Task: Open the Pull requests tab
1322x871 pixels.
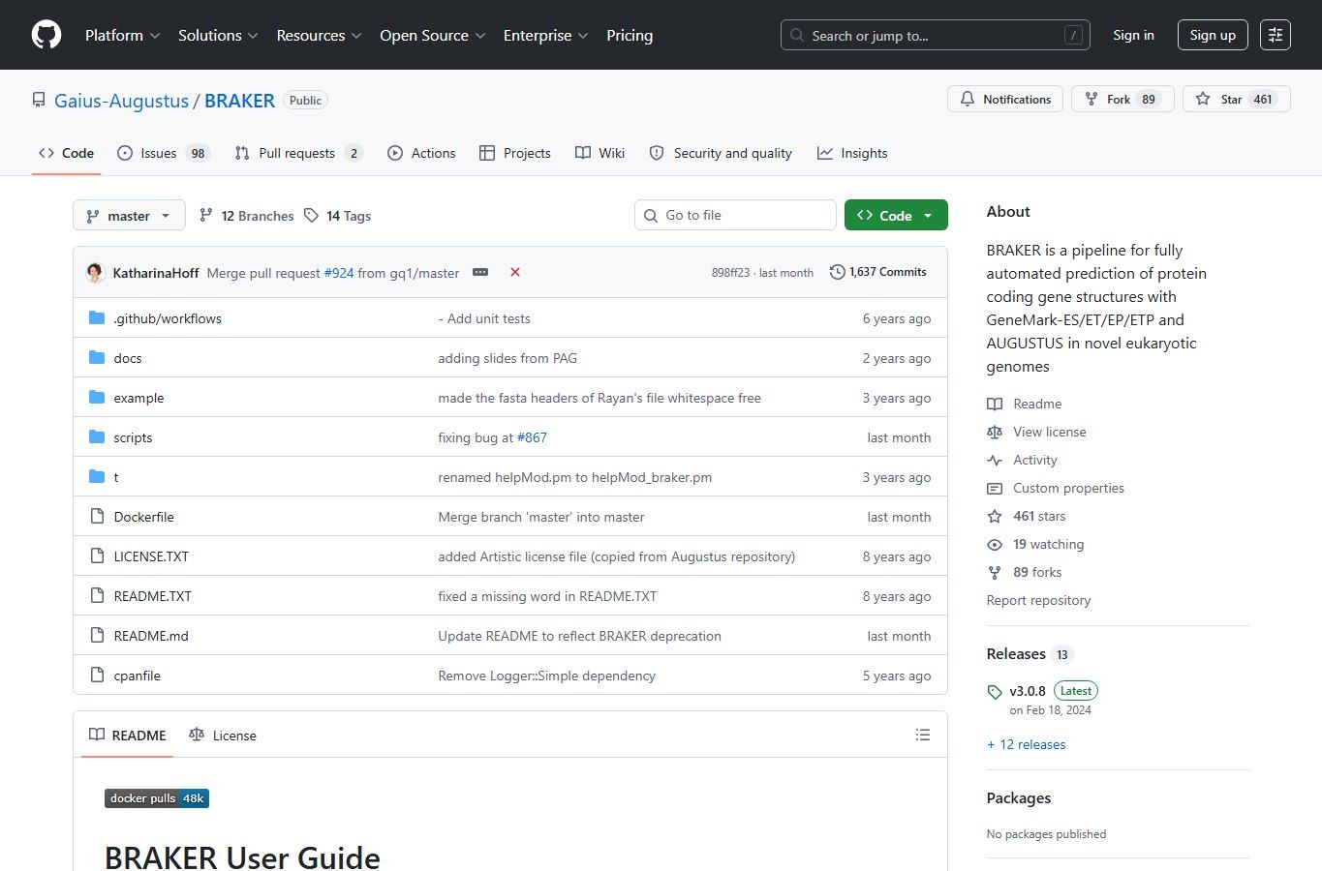Action: pos(298,153)
